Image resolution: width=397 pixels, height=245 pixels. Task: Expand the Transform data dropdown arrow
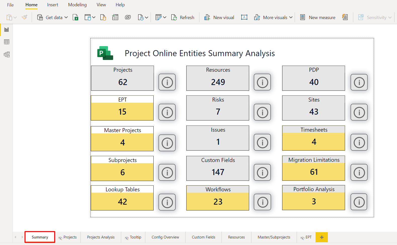coord(165,17)
